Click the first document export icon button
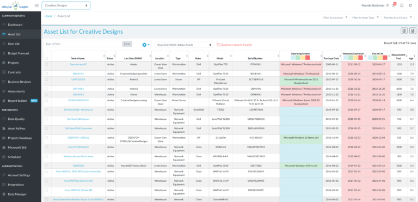This screenshot has width=418, height=202. pyautogui.click(x=404, y=30)
